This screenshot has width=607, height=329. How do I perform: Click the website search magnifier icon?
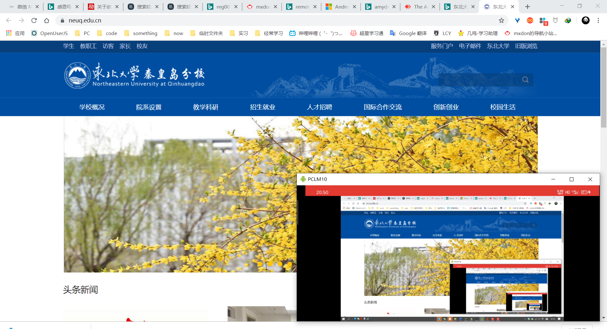525,80
